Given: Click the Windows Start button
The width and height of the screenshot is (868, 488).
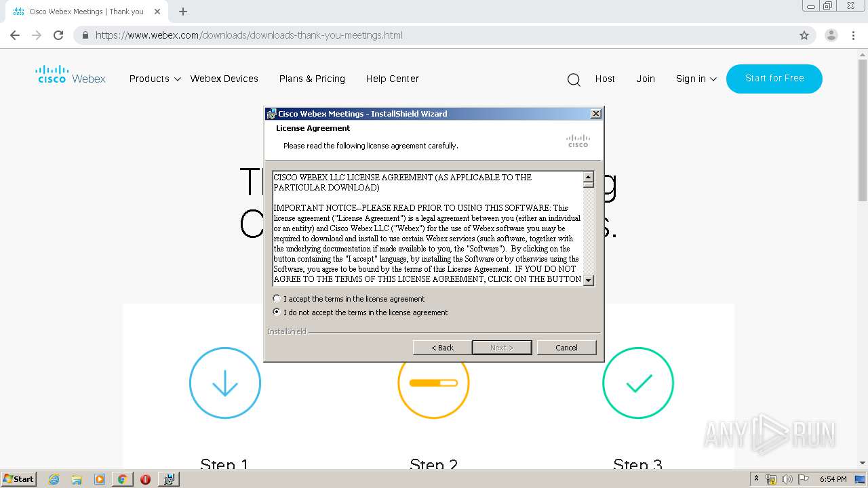Looking at the screenshot, I should [18, 479].
